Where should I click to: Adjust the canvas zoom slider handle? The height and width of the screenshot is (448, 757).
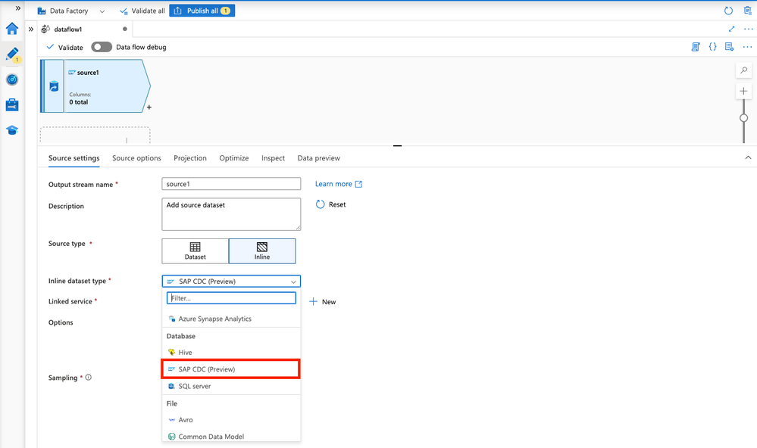click(744, 118)
